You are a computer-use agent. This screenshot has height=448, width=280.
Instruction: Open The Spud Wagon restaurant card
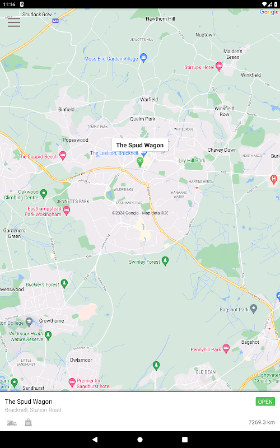140,412
